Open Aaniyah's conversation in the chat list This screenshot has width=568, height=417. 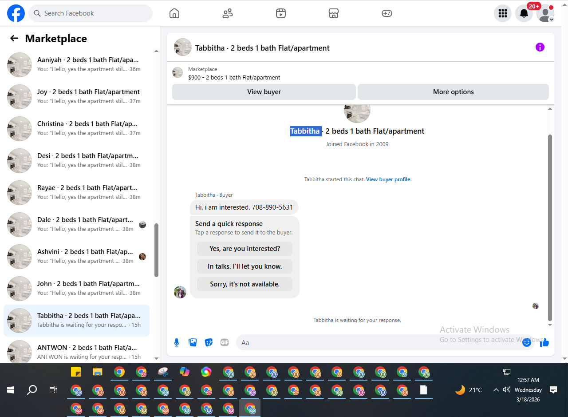[x=76, y=65]
